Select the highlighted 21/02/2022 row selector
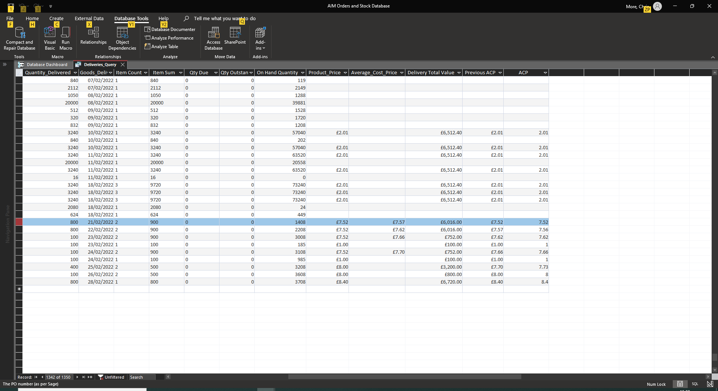 19,222
